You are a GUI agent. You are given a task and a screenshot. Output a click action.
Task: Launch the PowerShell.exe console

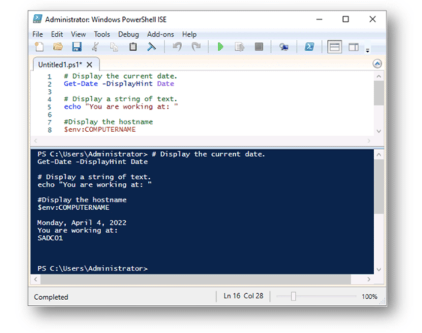point(309,47)
